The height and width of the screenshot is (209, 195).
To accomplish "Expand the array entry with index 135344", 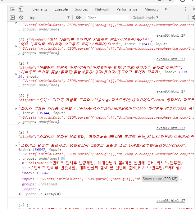I will click(16, 109).
